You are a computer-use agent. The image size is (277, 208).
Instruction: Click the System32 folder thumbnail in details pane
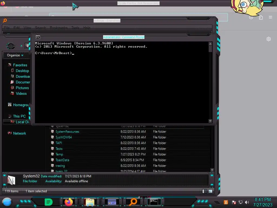(x=11, y=180)
